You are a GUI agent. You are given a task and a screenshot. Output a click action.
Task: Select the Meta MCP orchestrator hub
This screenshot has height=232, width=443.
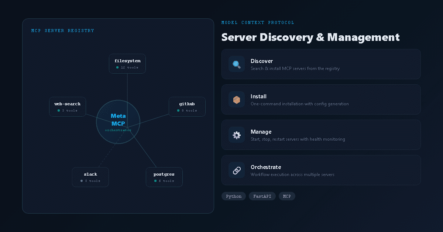(x=118, y=122)
